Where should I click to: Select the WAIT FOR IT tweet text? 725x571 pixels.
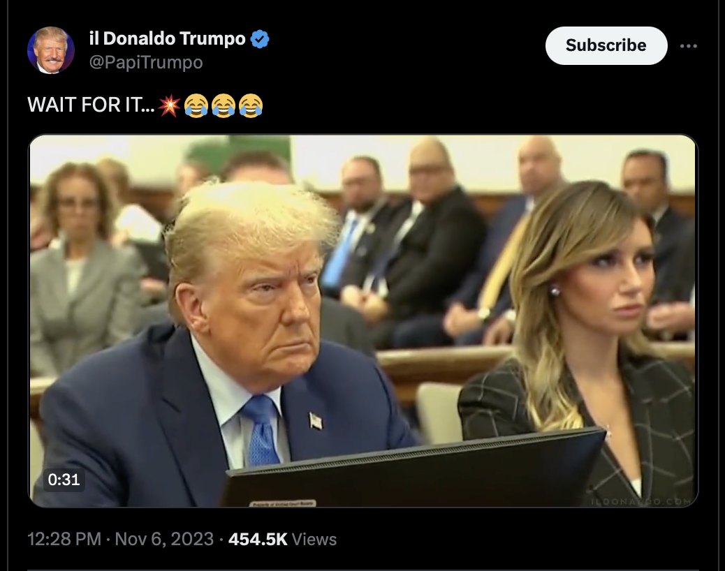coord(91,105)
